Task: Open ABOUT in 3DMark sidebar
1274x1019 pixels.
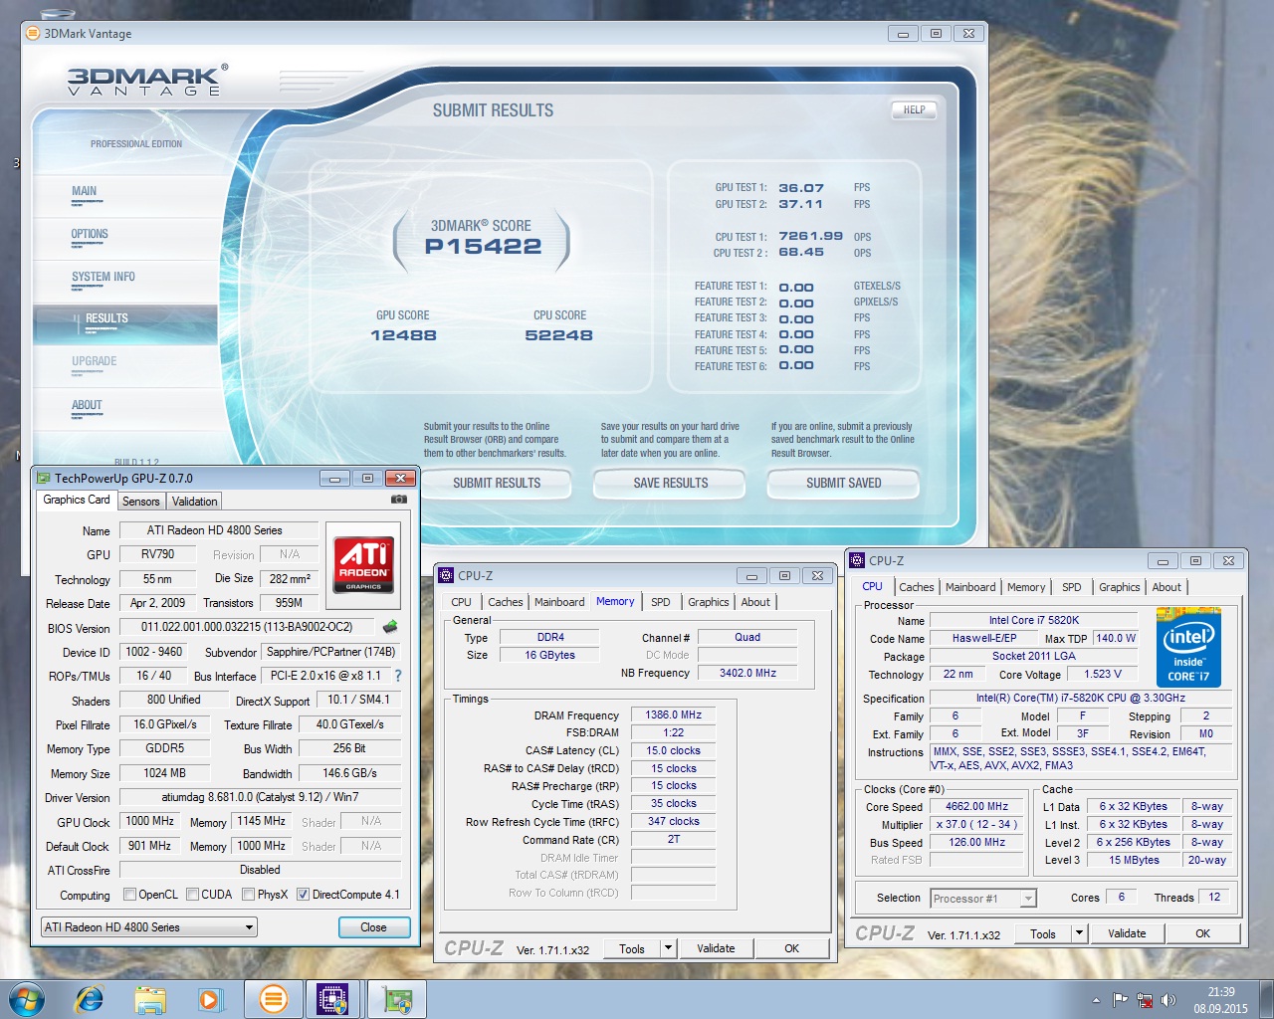Action: point(125,410)
